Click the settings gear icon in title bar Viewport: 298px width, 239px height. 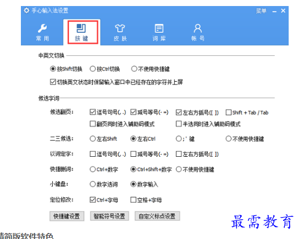point(26,10)
